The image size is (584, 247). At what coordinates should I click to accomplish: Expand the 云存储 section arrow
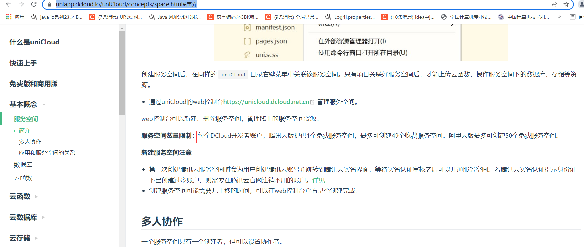pyautogui.click(x=36, y=238)
